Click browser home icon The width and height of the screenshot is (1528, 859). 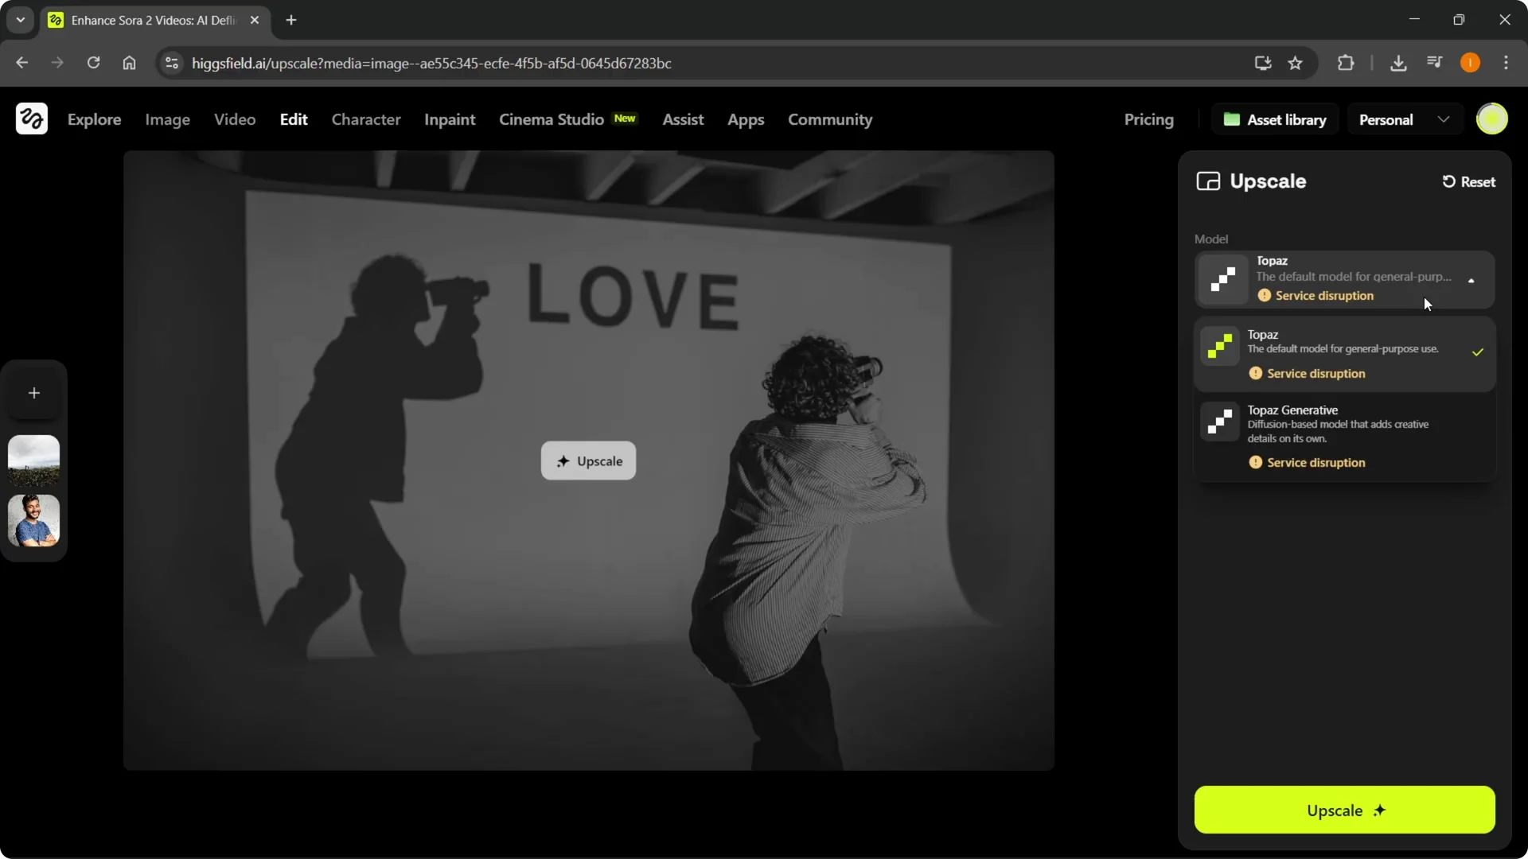129,63
